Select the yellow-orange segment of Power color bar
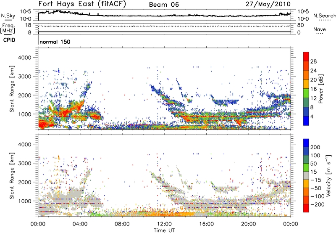The image size is (336, 233). (x=306, y=84)
